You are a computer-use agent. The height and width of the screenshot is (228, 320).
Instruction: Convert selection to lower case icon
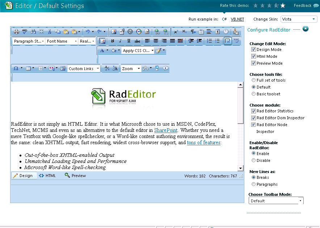[107, 68]
